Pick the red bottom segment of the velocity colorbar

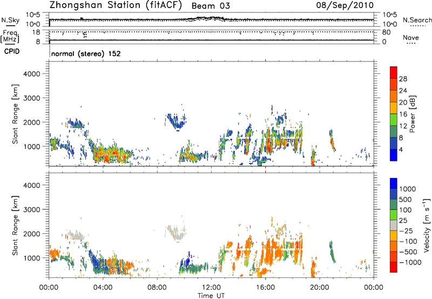[394, 267]
